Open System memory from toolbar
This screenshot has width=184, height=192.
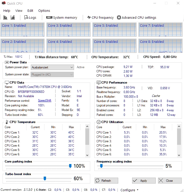(62, 17)
